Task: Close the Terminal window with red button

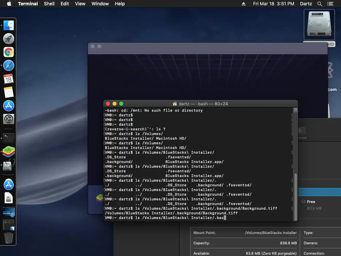Action: click(108, 104)
